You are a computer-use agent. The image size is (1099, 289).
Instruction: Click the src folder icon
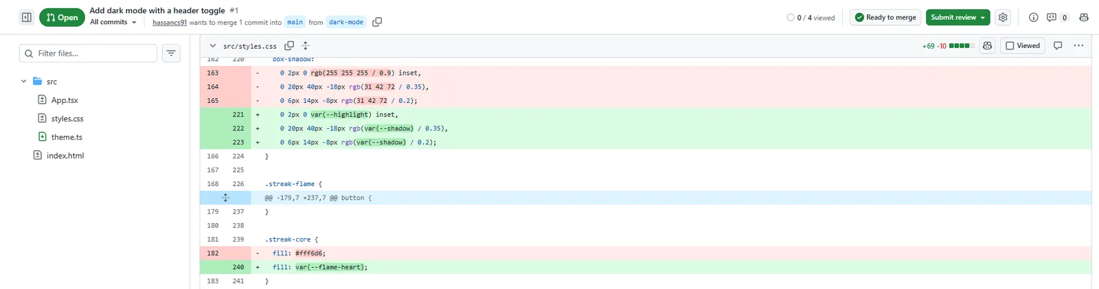(x=38, y=81)
